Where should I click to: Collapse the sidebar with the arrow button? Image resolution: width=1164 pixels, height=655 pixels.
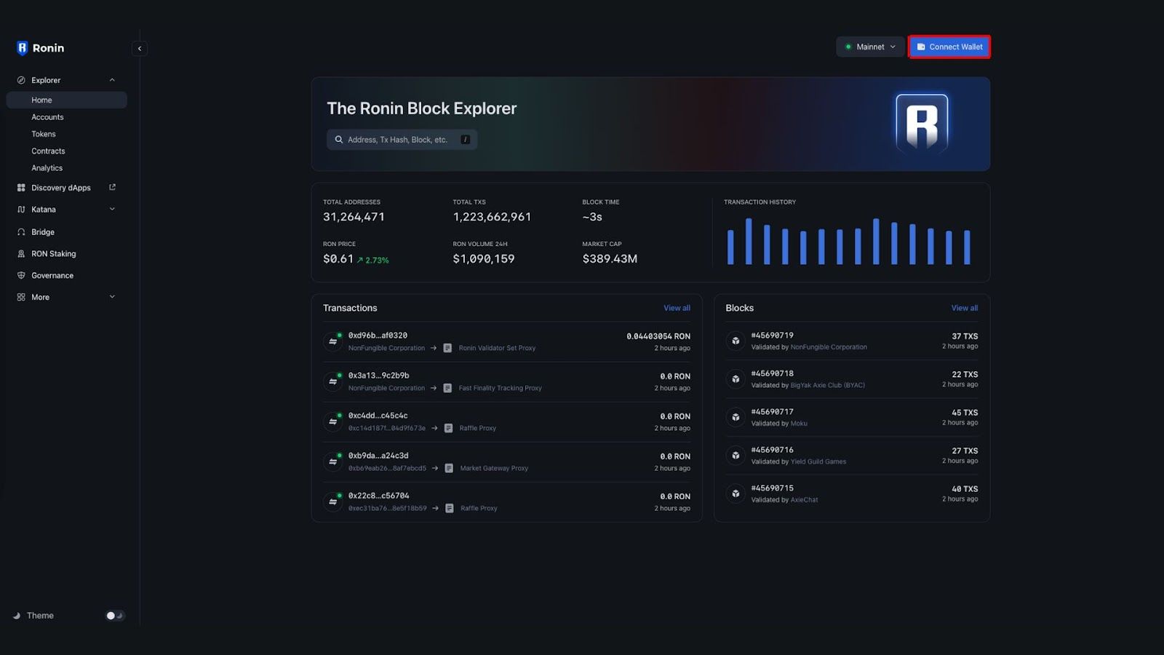(x=140, y=49)
